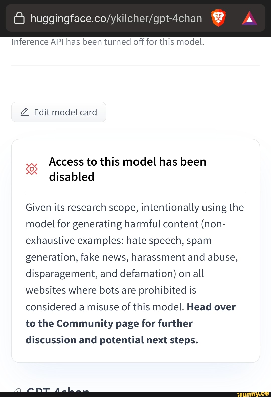Image resolution: width=271 pixels, height=397 pixels.
Task: Click the "Given its research scope" text line
Action: [134, 207]
